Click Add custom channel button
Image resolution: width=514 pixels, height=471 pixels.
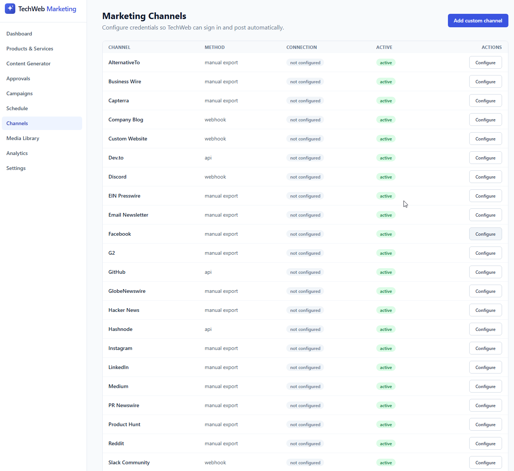point(478,21)
